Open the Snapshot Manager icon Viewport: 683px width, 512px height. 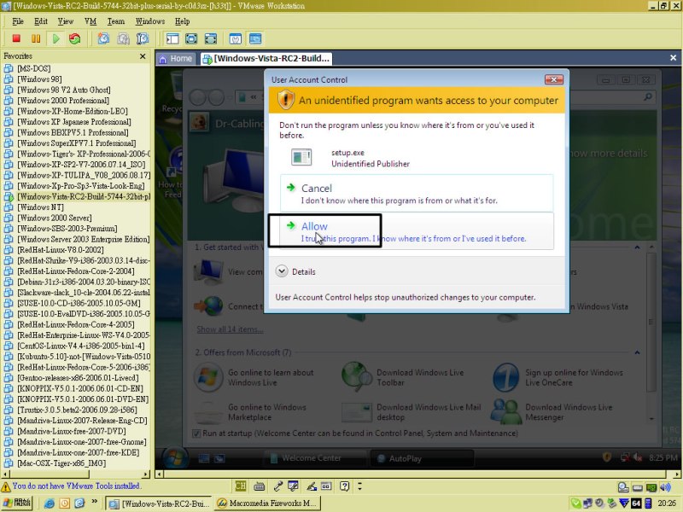tap(143, 38)
